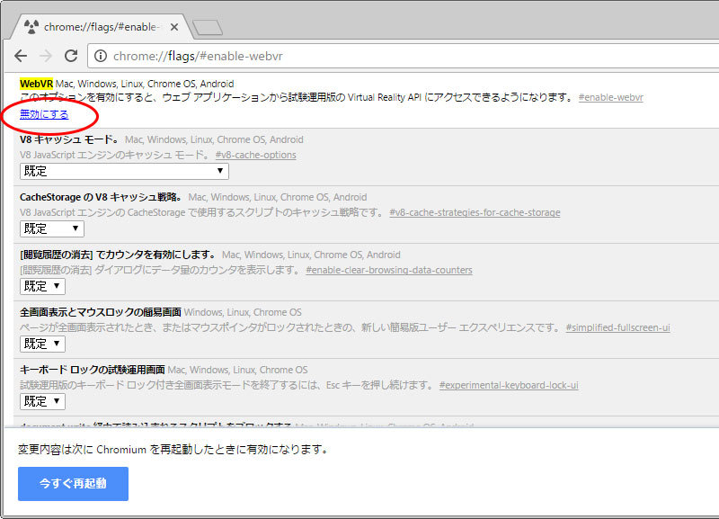Open #enable-clear-browsing-data-counters link
The width and height of the screenshot is (719, 519).
[x=389, y=270]
